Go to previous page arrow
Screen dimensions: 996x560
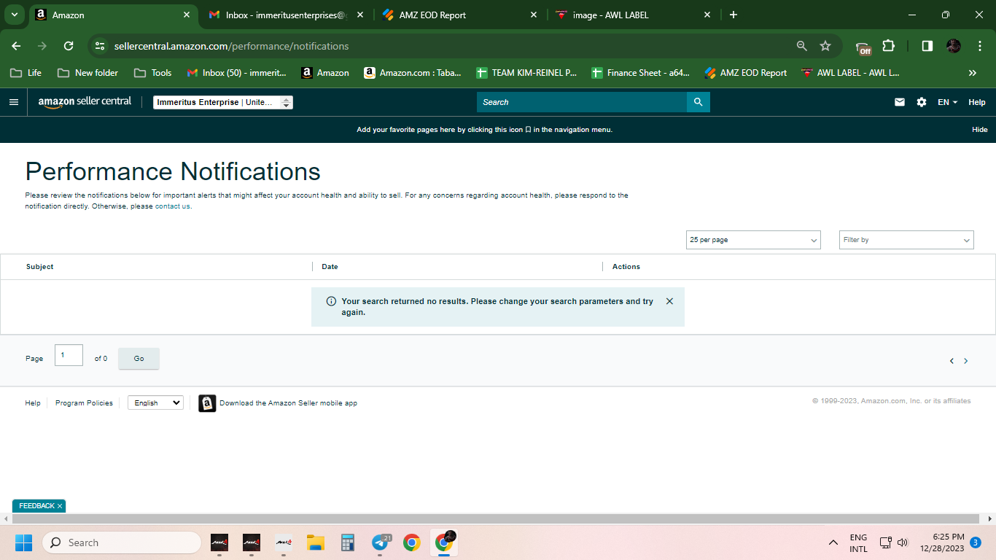click(952, 361)
